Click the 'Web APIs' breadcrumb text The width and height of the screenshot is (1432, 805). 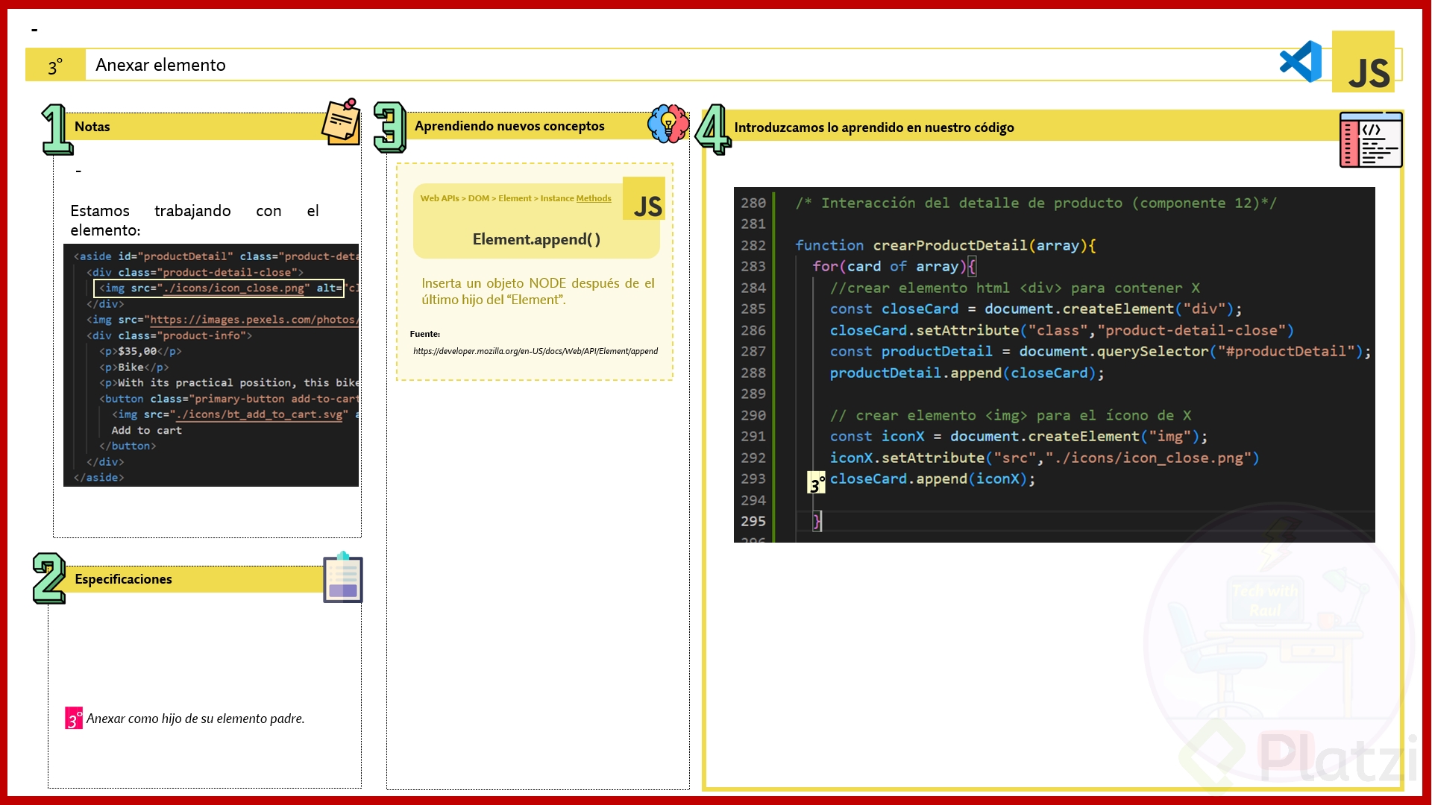(x=440, y=198)
